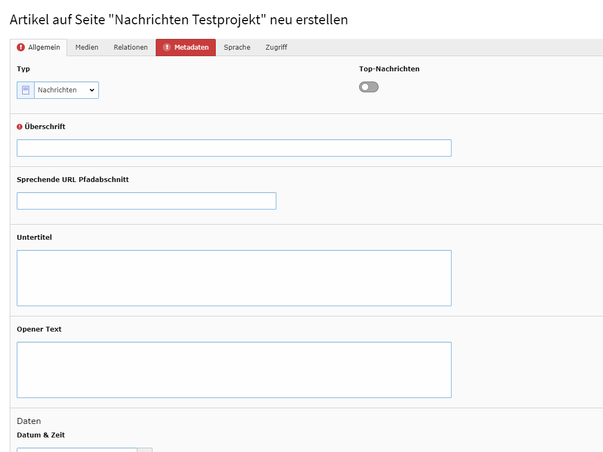Enable the Top-Nachrichten switch
The width and height of the screenshot is (603, 452).
369,87
